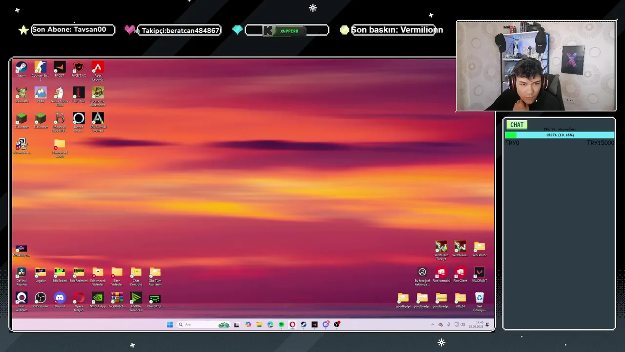
Task: Select the Logolar folder
Action: click(41, 275)
